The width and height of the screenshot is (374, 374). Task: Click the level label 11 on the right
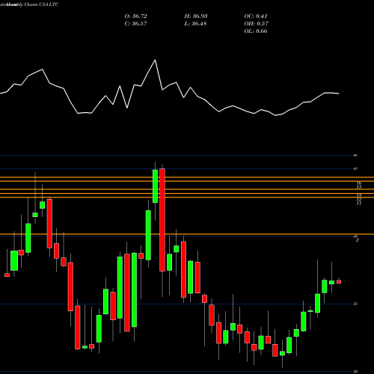tap(359, 203)
